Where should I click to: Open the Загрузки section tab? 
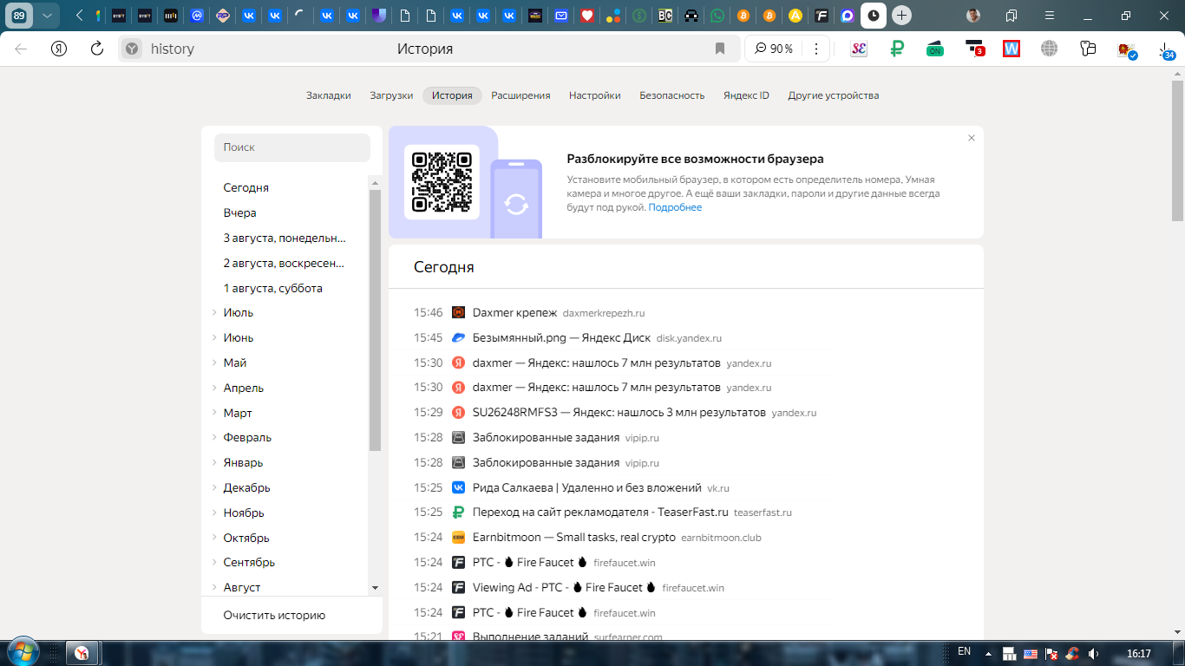pyautogui.click(x=391, y=95)
